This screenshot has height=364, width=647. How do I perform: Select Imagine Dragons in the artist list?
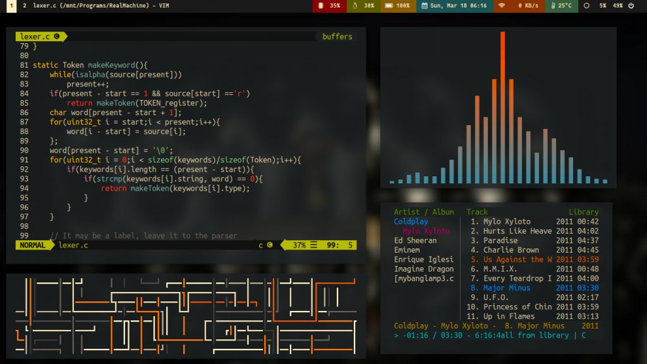pos(423,269)
